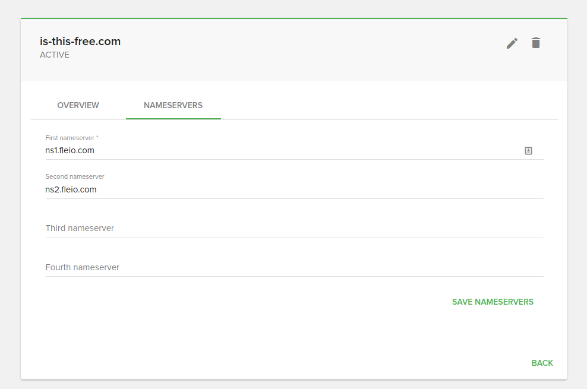Focus the Second nameserver field
587x389 pixels.
pos(294,189)
